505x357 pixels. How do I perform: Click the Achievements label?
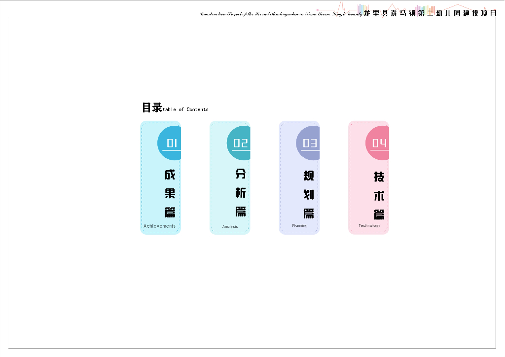pyautogui.click(x=159, y=226)
